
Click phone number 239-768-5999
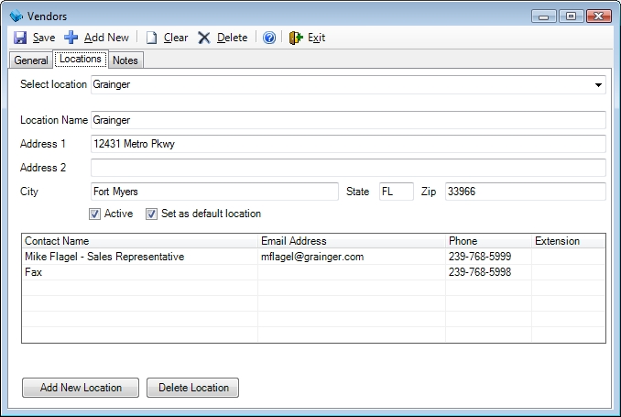click(489, 257)
